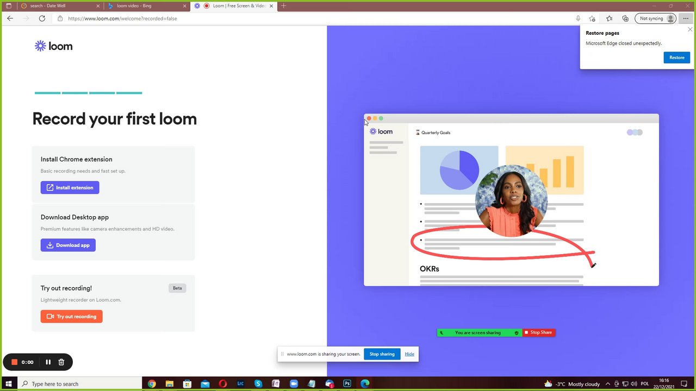Close the 'search - Date Well' tab
The width and height of the screenshot is (696, 391).
[97, 6]
